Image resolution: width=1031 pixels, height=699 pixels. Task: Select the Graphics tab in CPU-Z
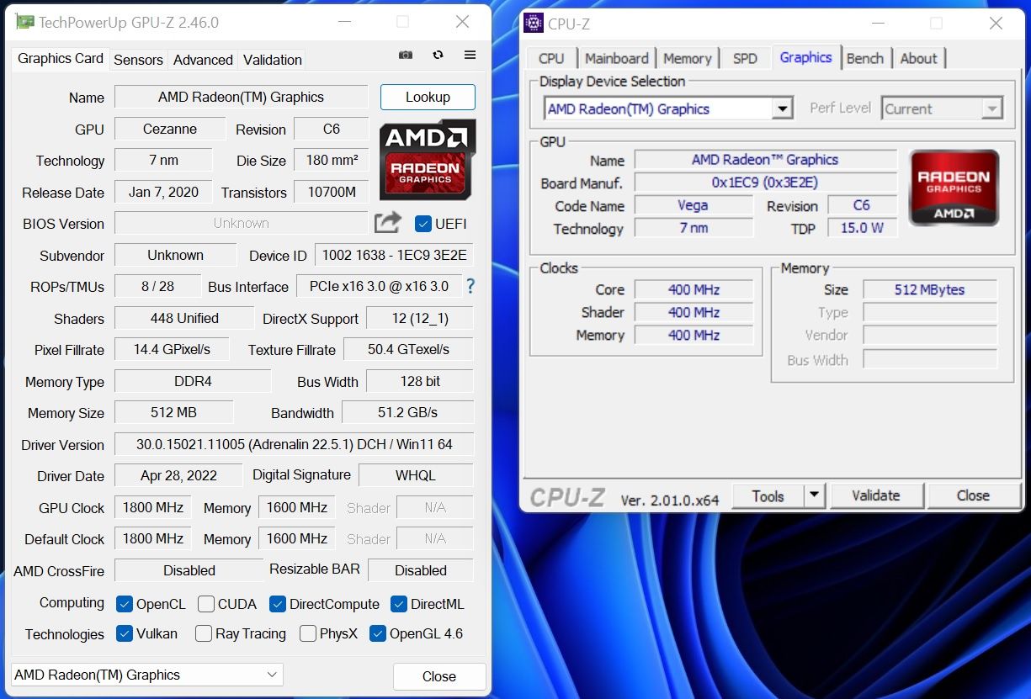point(805,57)
